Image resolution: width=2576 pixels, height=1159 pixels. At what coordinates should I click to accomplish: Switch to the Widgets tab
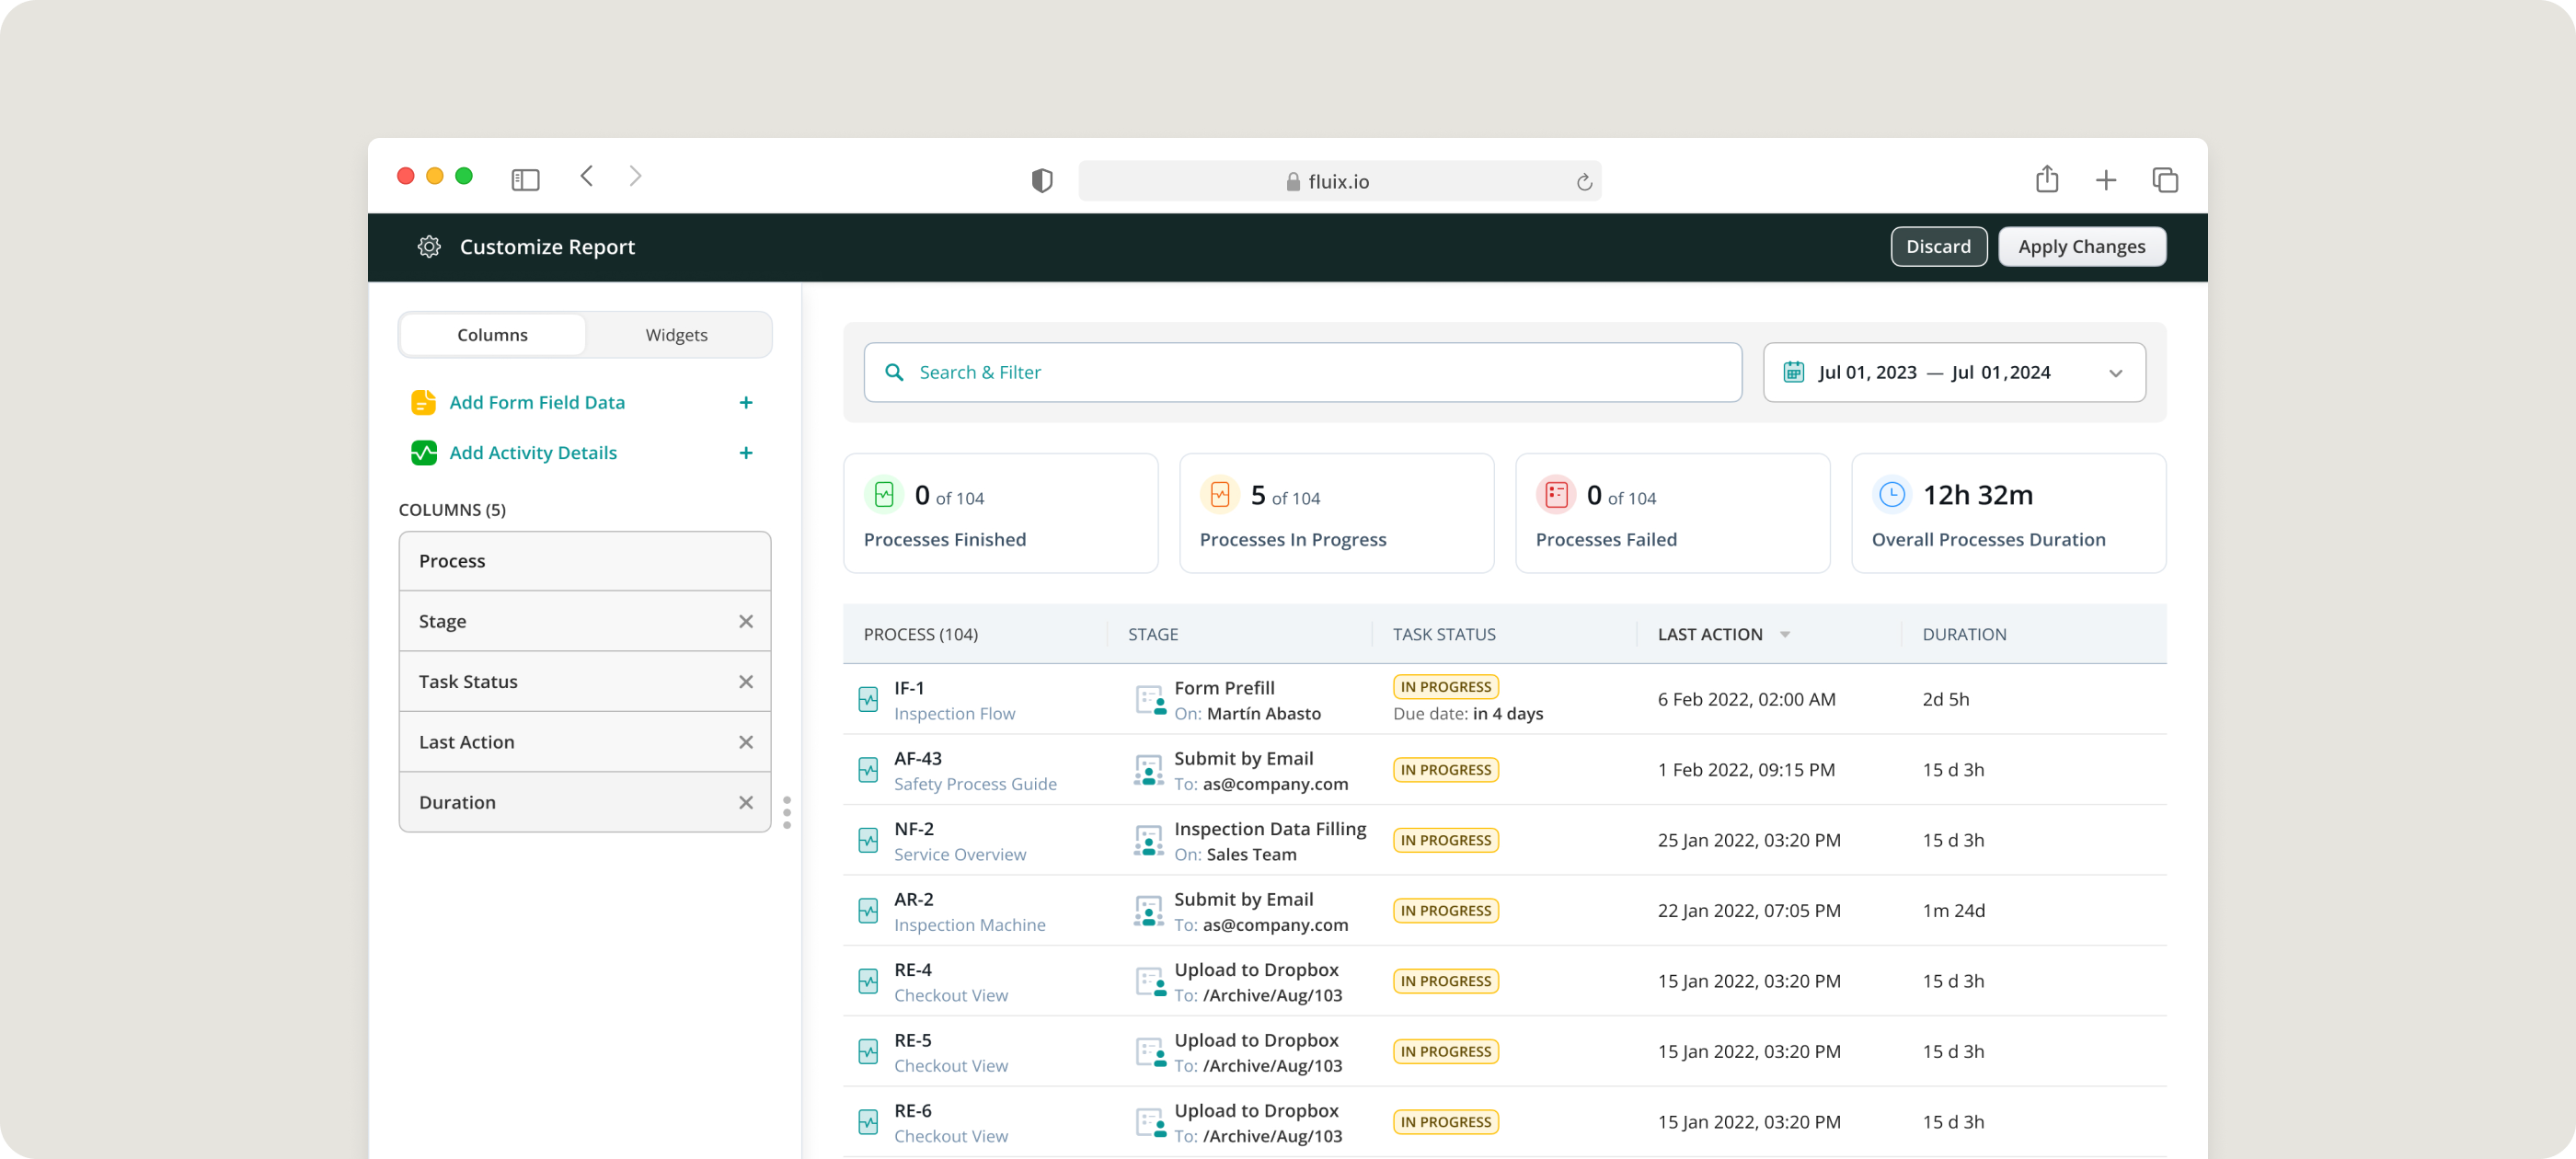coord(676,335)
